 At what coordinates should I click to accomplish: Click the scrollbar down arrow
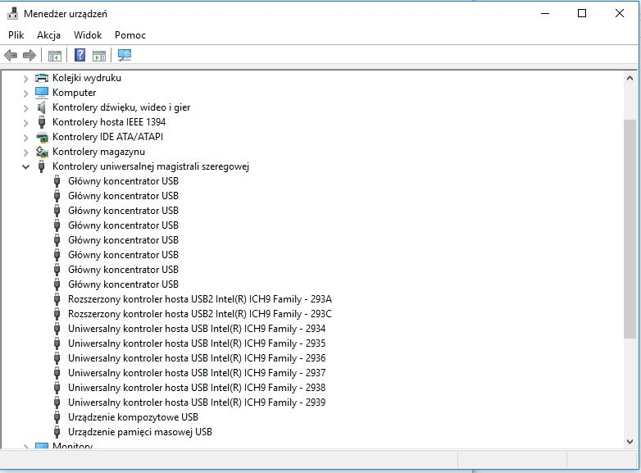(x=630, y=442)
